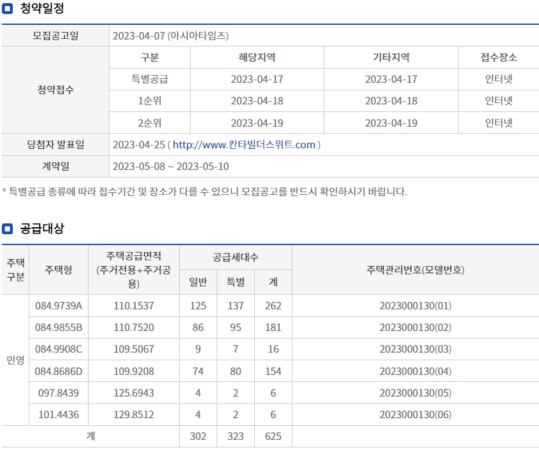The width and height of the screenshot is (539, 450).
Task: Select housing type 084.9739A
Action: (x=59, y=306)
